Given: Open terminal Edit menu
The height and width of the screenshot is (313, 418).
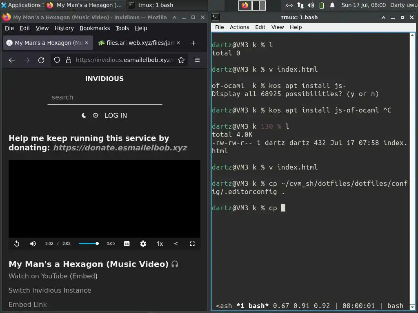Looking at the screenshot, I should pos(260,27).
